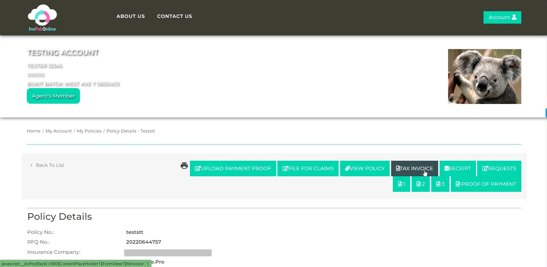Select RFQ number 20220644757

pos(143,242)
